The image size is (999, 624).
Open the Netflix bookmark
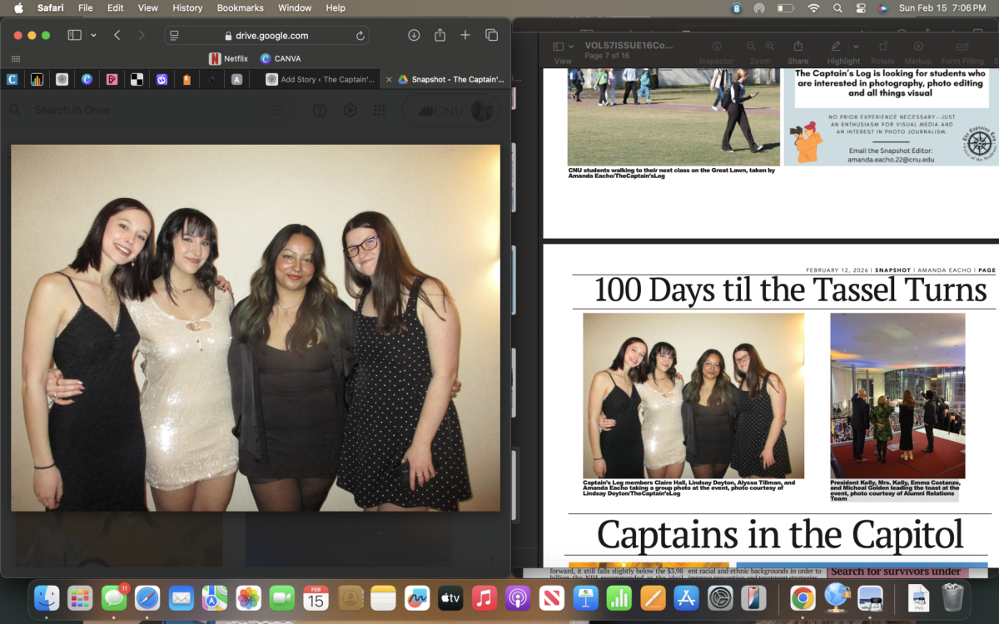click(x=228, y=58)
